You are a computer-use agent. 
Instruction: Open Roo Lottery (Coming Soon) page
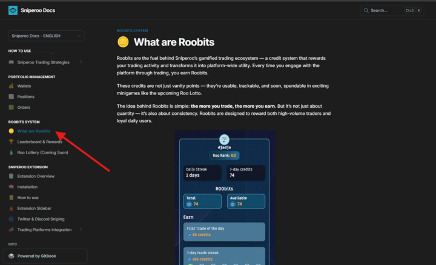coord(42,152)
